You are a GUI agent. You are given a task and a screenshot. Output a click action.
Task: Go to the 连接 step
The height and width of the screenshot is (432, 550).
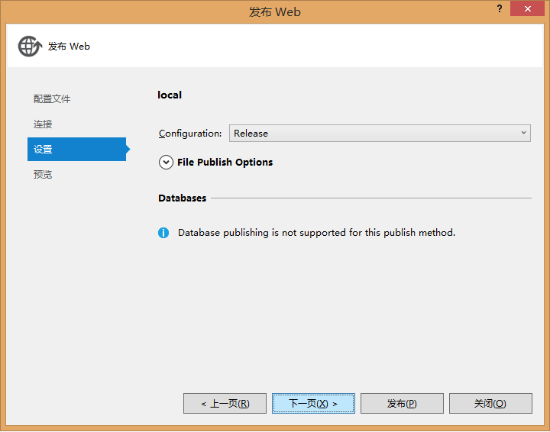(43, 124)
